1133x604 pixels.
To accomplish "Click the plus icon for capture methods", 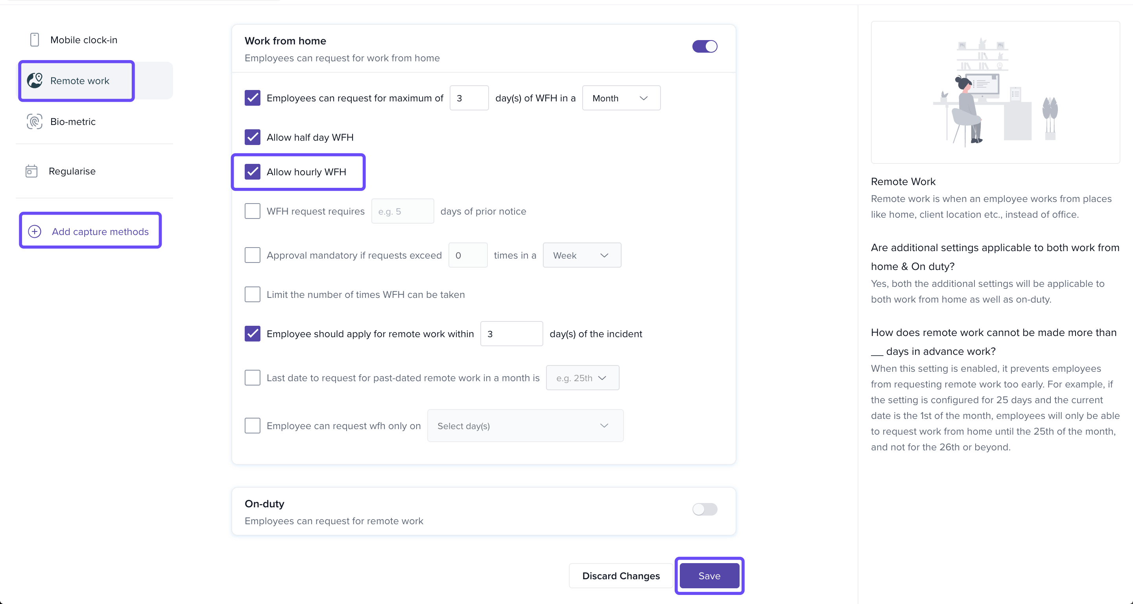I will [35, 231].
